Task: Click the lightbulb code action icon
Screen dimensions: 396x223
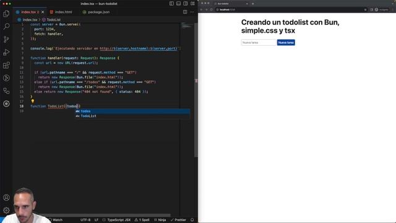Action: 33,101
